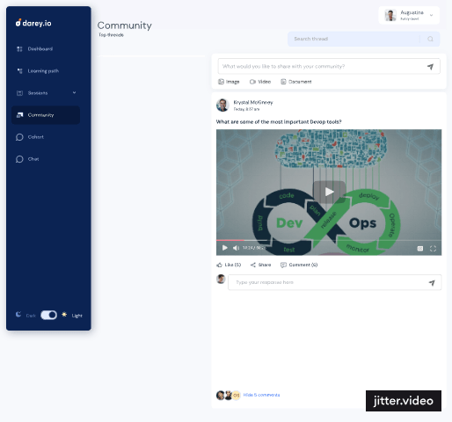Like Krystal McKinney's post
Image resolution: width=452 pixels, height=422 pixels.
[x=229, y=265]
